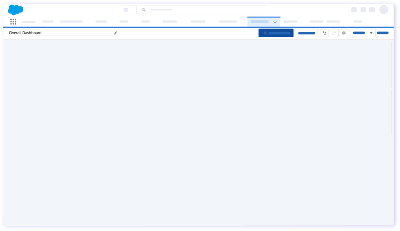
Task: Open dashboard properties via the gear icon
Action: point(344,33)
